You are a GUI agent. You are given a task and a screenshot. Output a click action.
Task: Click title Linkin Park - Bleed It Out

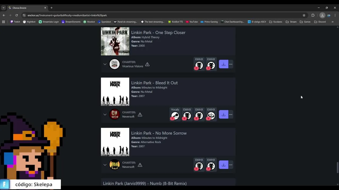point(154,83)
